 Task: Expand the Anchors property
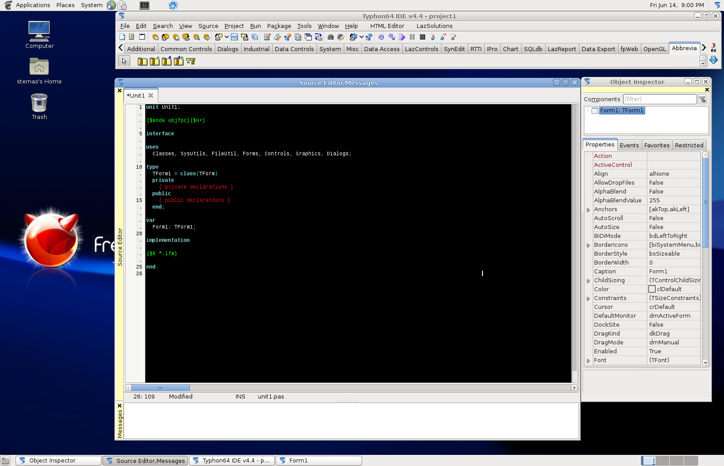click(588, 210)
